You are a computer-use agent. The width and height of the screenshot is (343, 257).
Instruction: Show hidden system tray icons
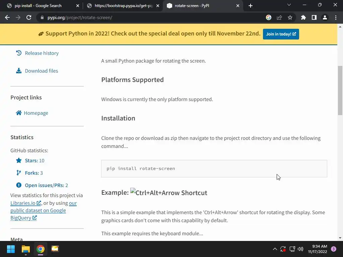pos(275,249)
